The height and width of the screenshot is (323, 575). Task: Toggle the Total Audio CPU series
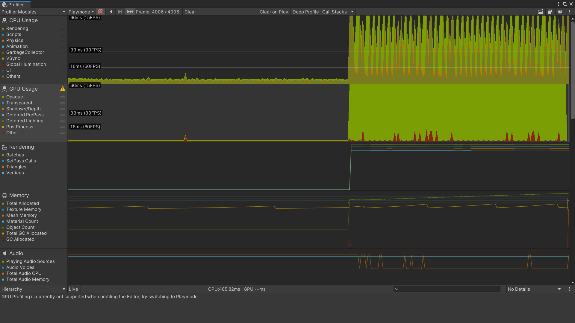tap(24, 273)
